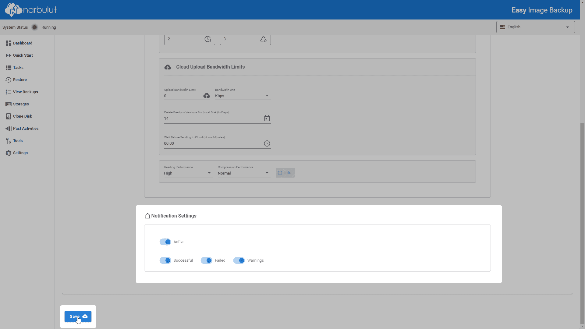
Task: Click the Notification Settings bell icon
Action: [x=147, y=216]
